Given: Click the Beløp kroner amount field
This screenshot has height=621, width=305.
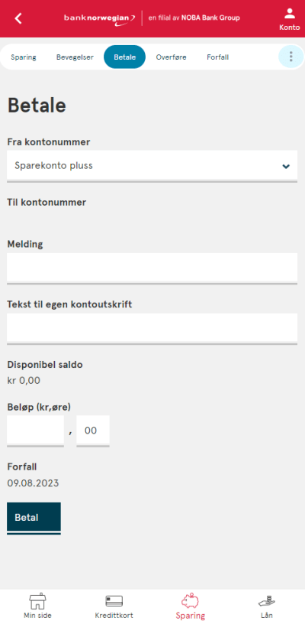Looking at the screenshot, I should (35, 430).
